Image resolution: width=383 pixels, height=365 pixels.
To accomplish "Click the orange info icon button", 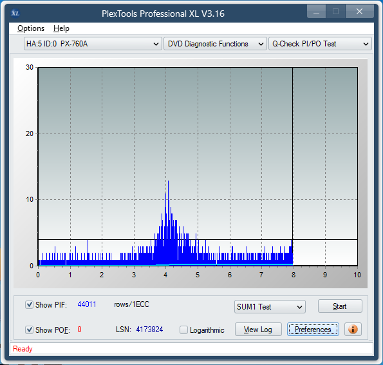I will pyautogui.click(x=353, y=330).
